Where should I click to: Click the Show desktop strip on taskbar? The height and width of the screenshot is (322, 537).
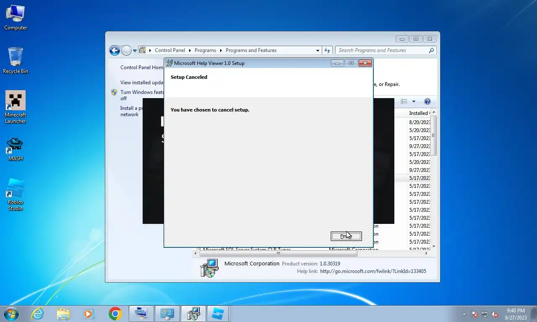pyautogui.click(x=534, y=314)
